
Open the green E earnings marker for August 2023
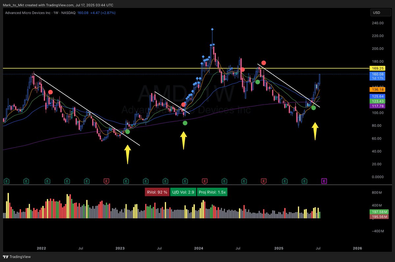tap(165, 181)
